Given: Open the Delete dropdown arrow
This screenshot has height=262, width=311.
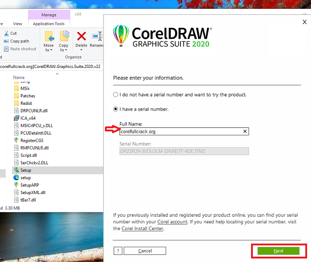Looking at the screenshot, I should tap(81, 50).
